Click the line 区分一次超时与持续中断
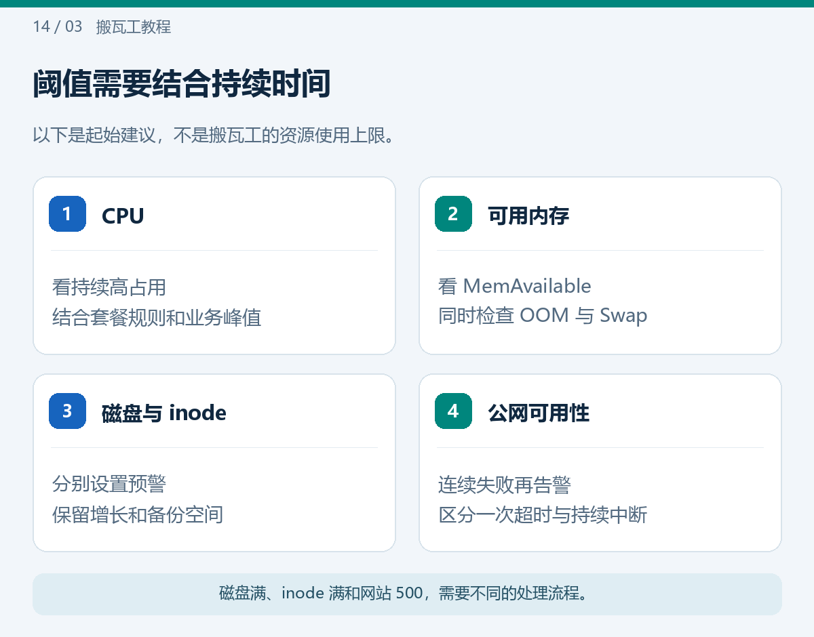Image resolution: width=814 pixels, height=637 pixels. [x=543, y=514]
